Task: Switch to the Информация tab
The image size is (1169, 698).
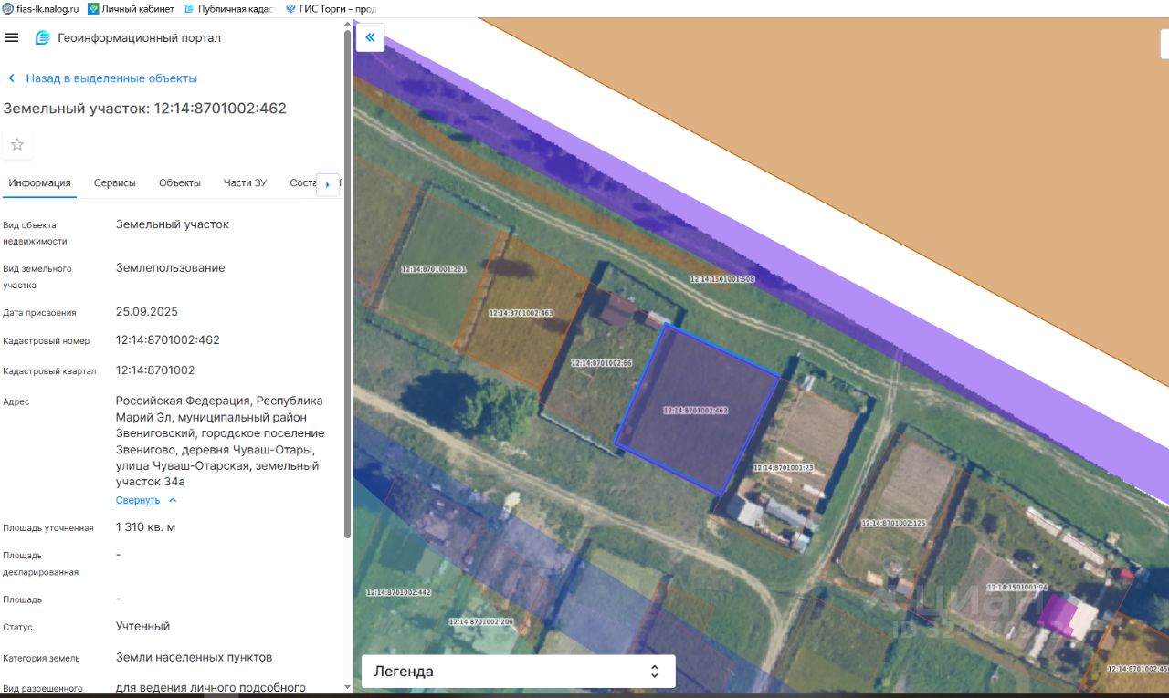Action: 39,182
